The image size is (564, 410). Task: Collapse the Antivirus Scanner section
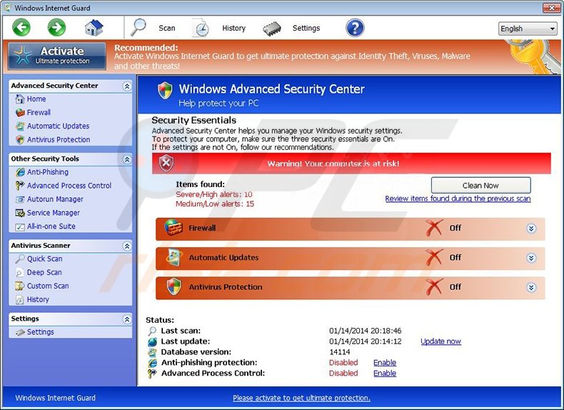126,246
